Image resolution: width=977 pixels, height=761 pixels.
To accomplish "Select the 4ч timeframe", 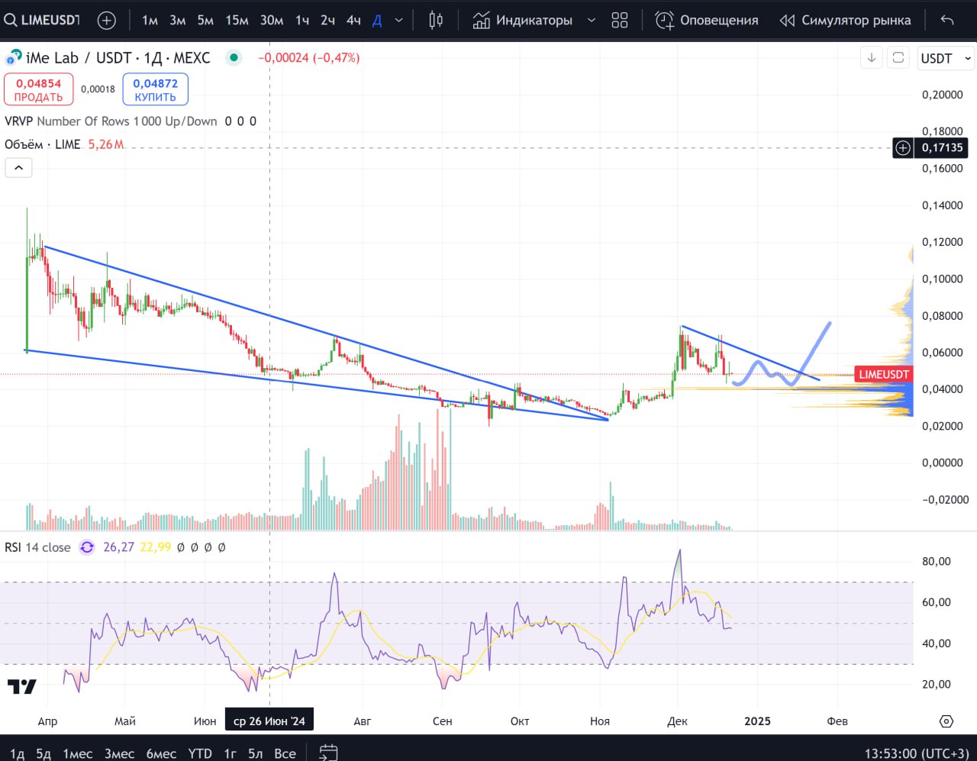I will (353, 21).
